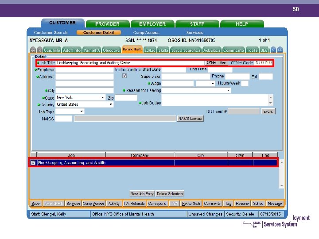This screenshot has width=319, height=239.
Task: Click the I.A. Referrals button
Action: pos(135,204)
